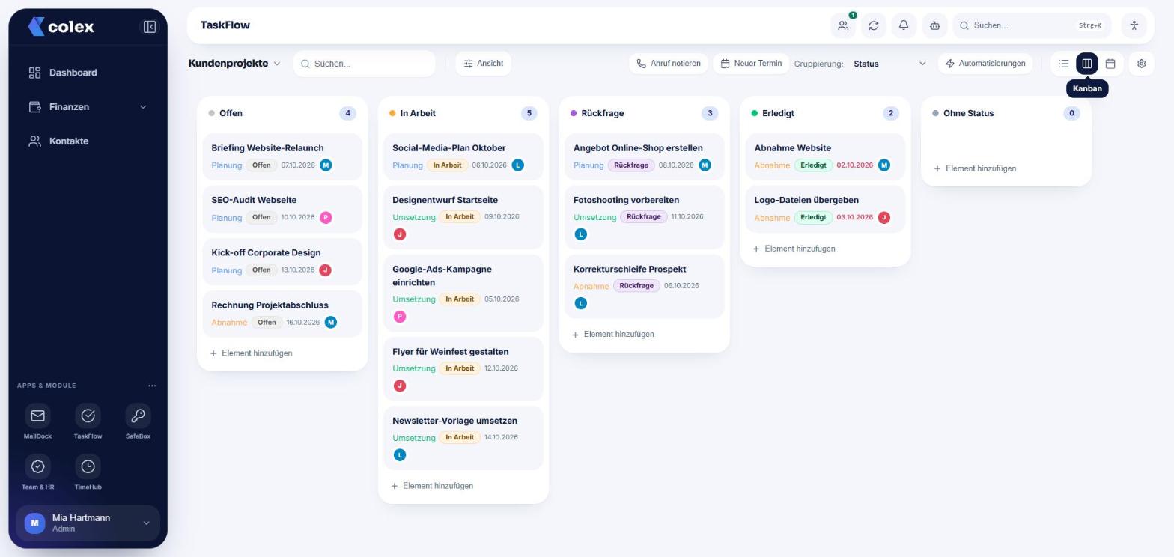Click the Offen column header
This screenshot has height=557, width=1174.
282,113
